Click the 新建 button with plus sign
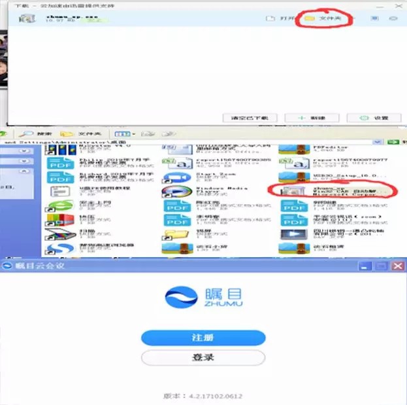 [x=312, y=118]
